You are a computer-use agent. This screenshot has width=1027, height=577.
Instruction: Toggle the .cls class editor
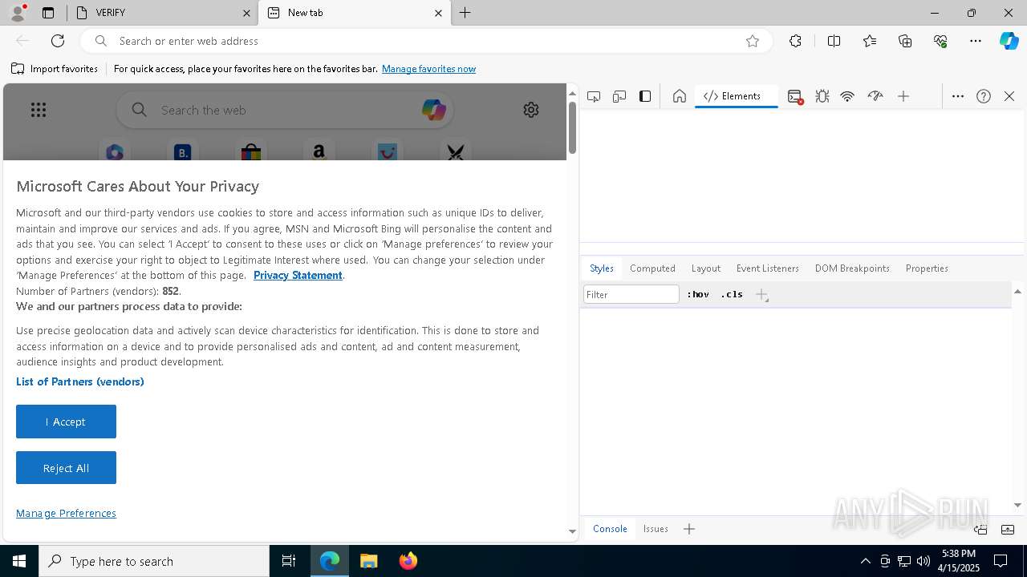[732, 294]
